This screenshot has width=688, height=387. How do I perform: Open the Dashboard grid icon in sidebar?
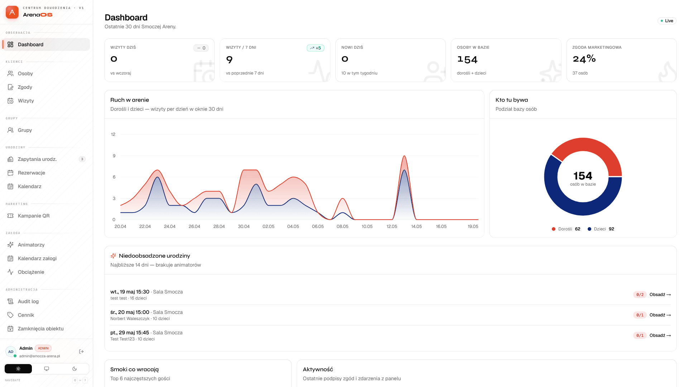pyautogui.click(x=10, y=44)
